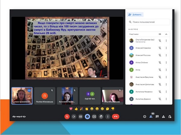Open options menu for Алексей Ковалюк
The image size is (181, 135).
tap(166, 48)
